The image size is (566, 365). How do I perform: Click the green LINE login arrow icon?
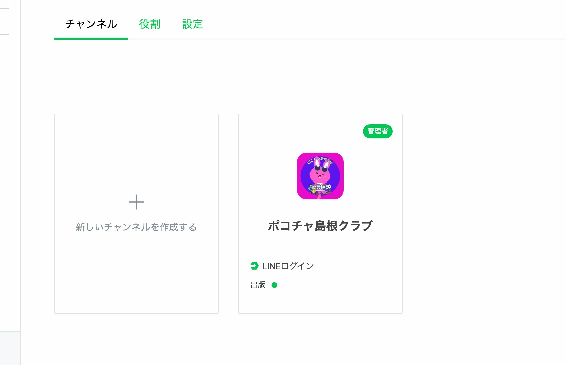pos(255,266)
